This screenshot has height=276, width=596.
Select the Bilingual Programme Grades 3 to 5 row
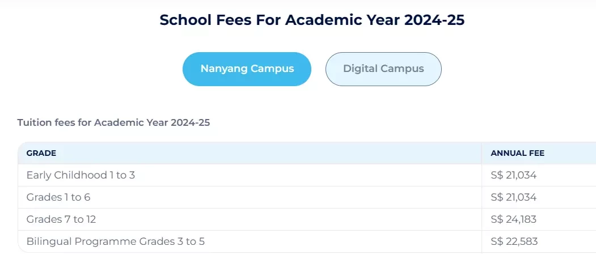307,241
